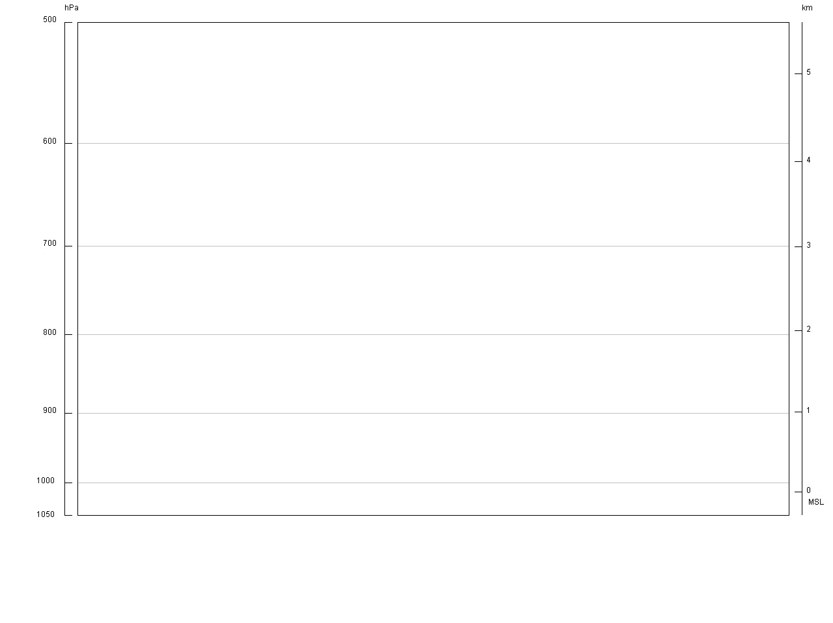The image size is (833, 623).
Task: Select the 3 km altitude label
Action: [x=808, y=245]
